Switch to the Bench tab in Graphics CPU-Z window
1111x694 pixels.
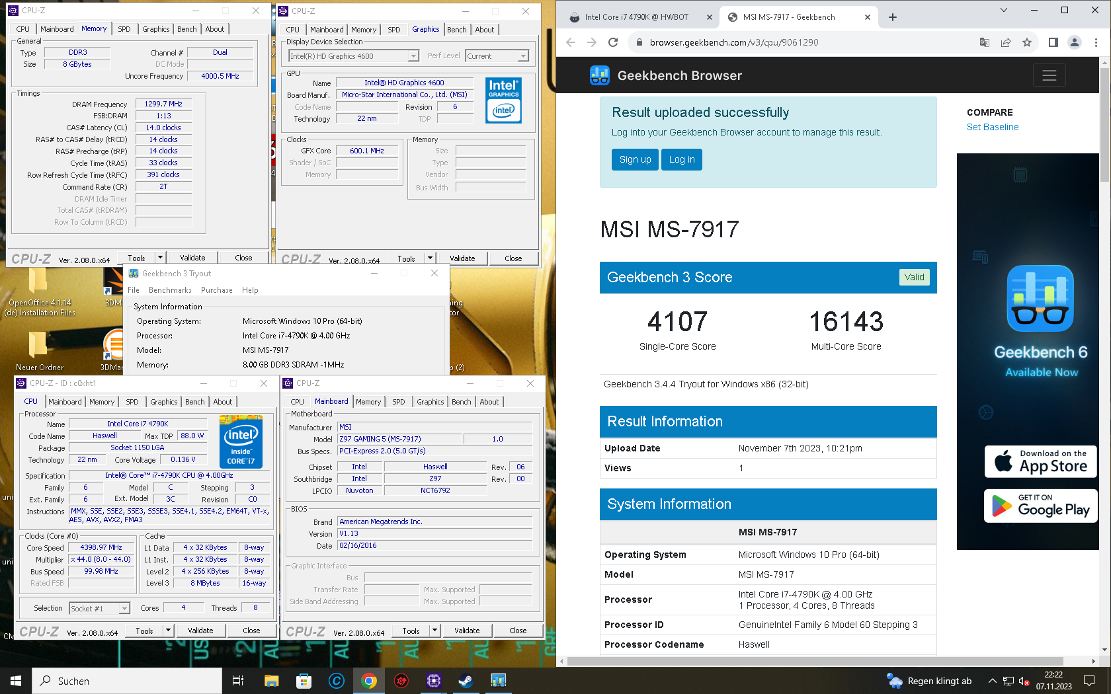pyautogui.click(x=456, y=30)
